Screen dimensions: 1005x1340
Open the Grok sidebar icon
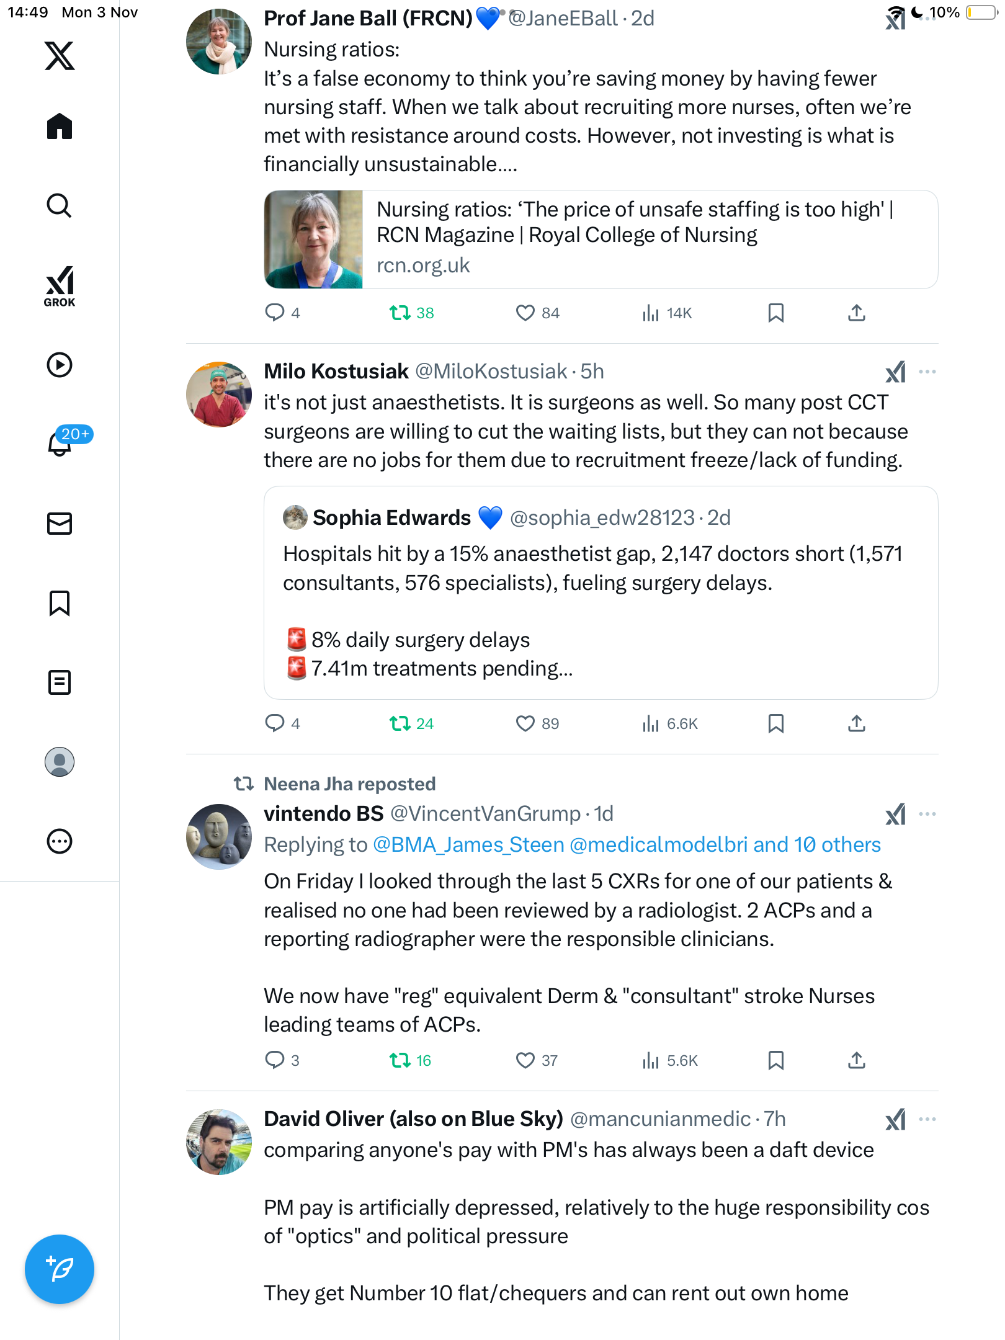(60, 286)
